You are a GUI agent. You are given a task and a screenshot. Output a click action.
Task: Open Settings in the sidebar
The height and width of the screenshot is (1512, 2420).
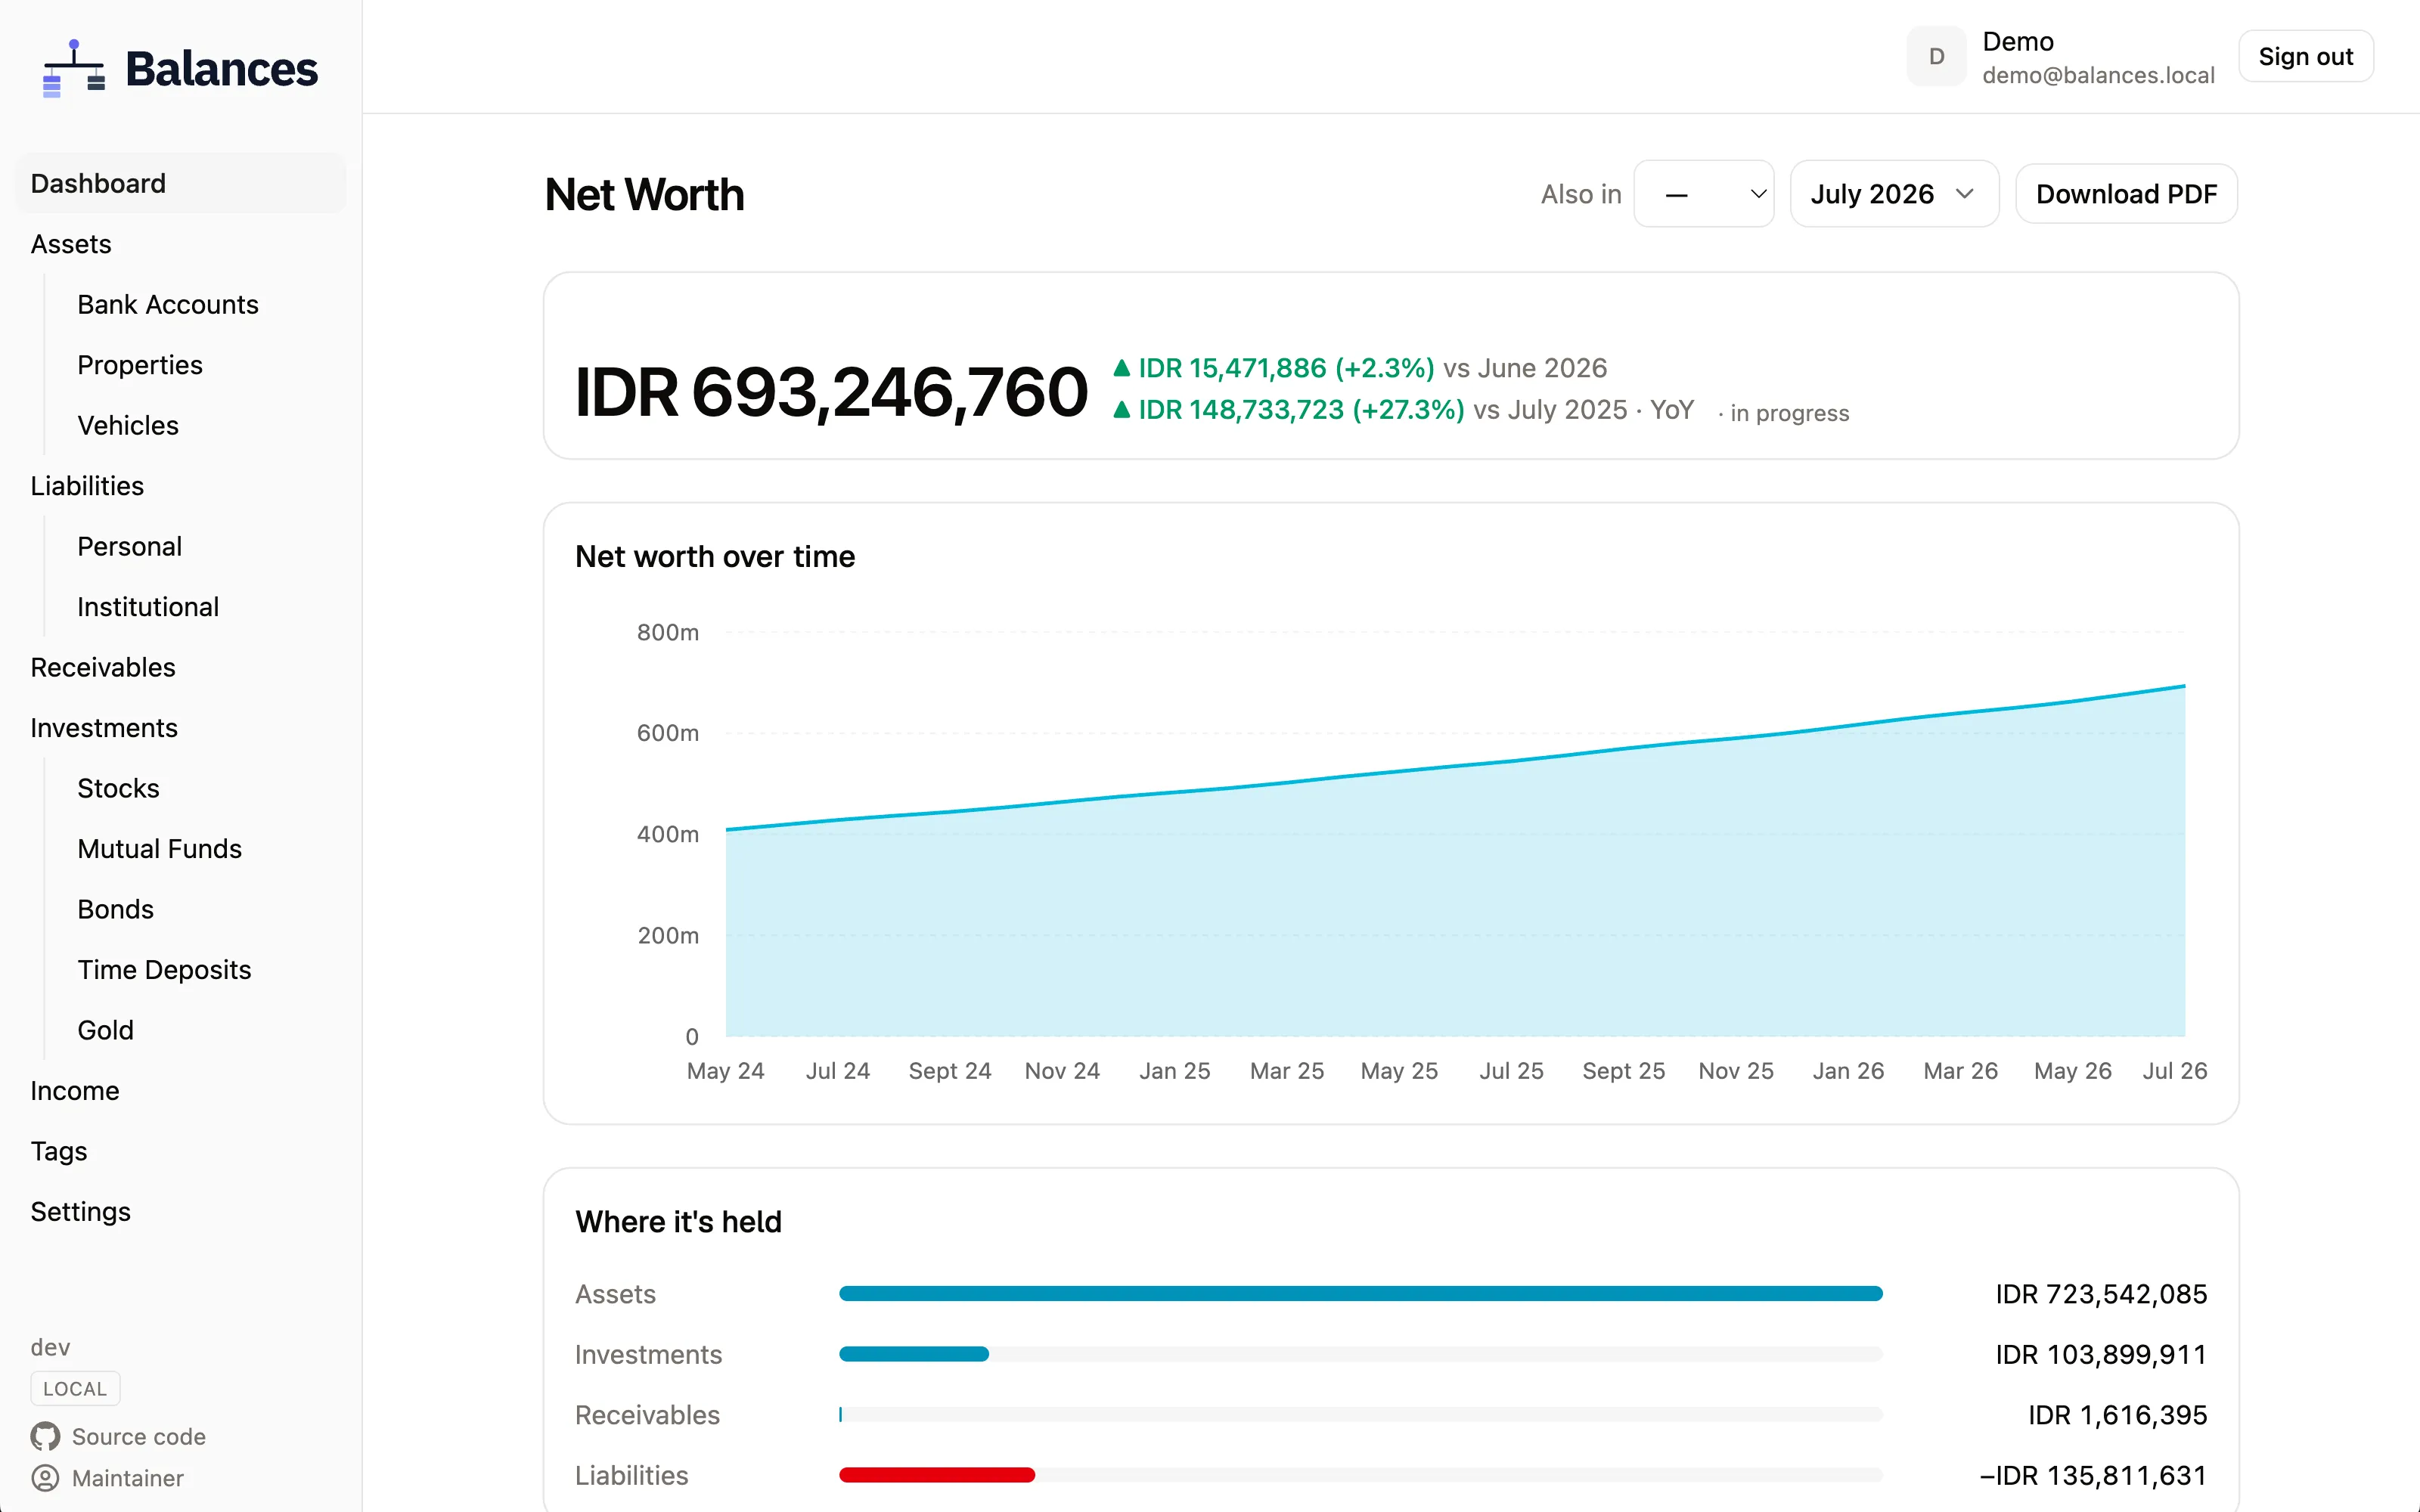pyautogui.click(x=81, y=1212)
